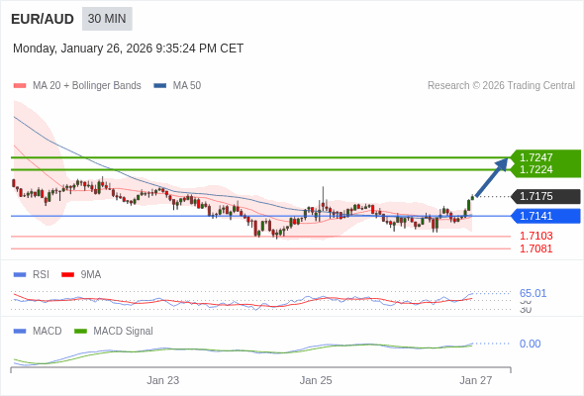584x396 pixels.
Task: Click the MACD Signal green legend swatch
Action: click(80, 332)
